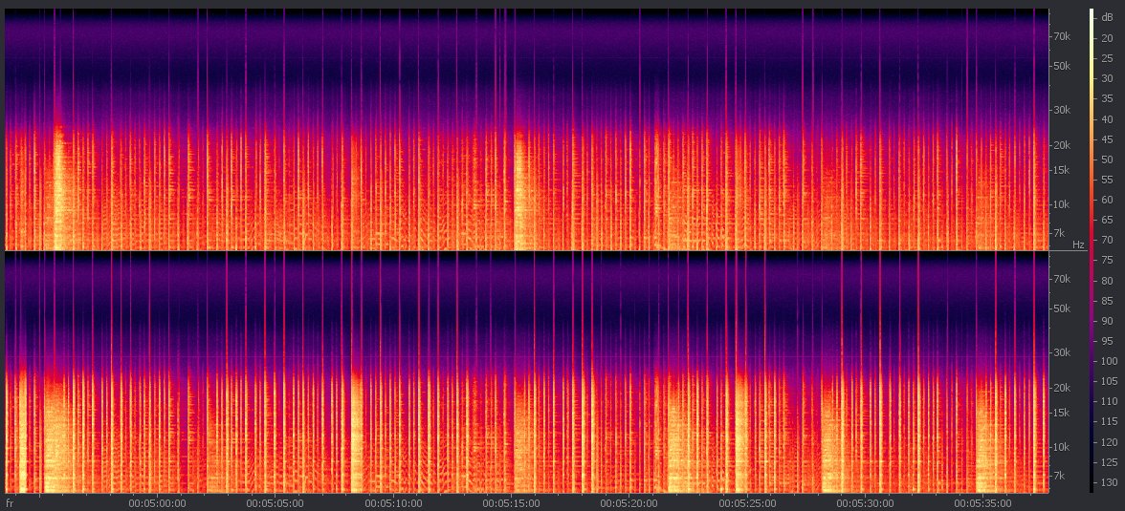
Task: Click 20k on bottom channel frequency axis
Action: (x=1062, y=388)
